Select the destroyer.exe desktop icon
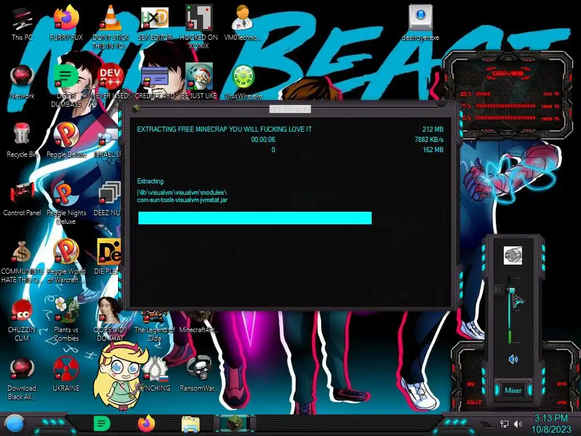The width and height of the screenshot is (581, 436). [420, 23]
